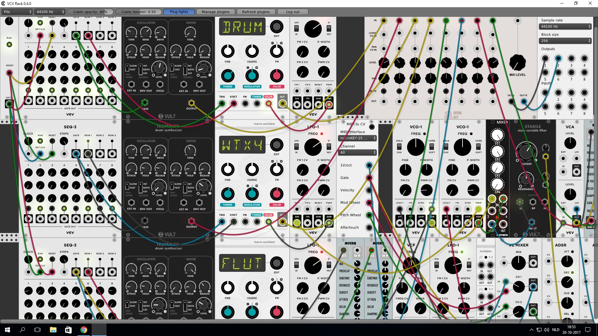The height and width of the screenshot is (336, 598).
Task: Click the OUT jack on DRUM macro oscillator
Action: click(x=282, y=104)
